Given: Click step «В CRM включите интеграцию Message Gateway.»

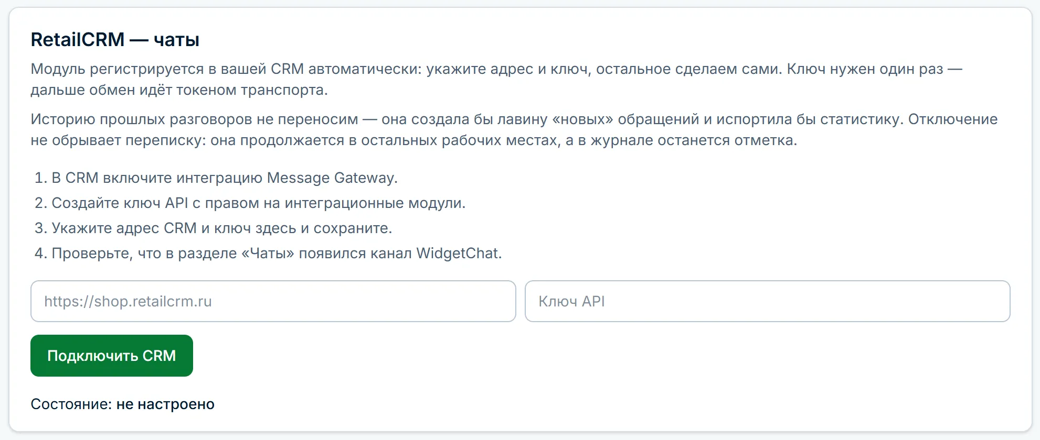Looking at the screenshot, I should [x=225, y=178].
